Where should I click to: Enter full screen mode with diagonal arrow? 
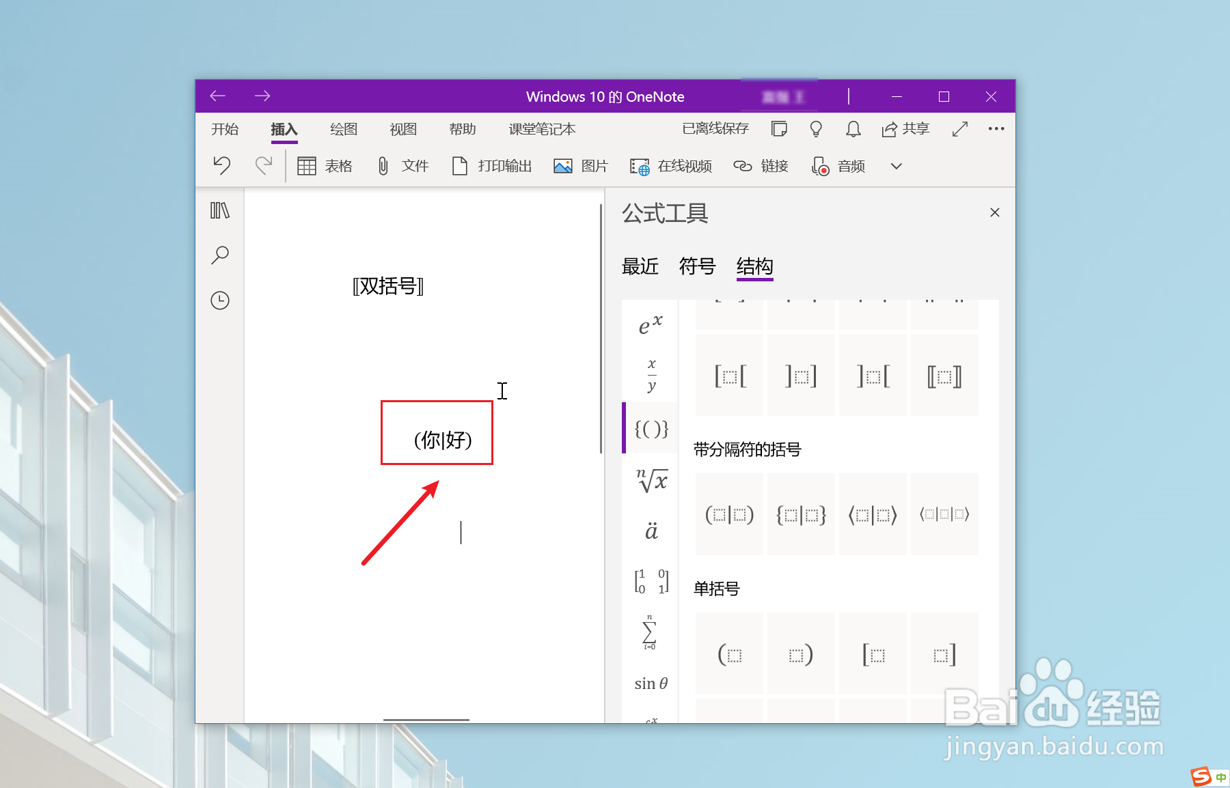960,128
